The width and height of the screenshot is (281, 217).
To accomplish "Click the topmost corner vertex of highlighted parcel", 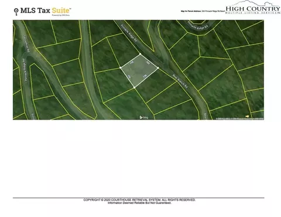I will click(140, 54).
